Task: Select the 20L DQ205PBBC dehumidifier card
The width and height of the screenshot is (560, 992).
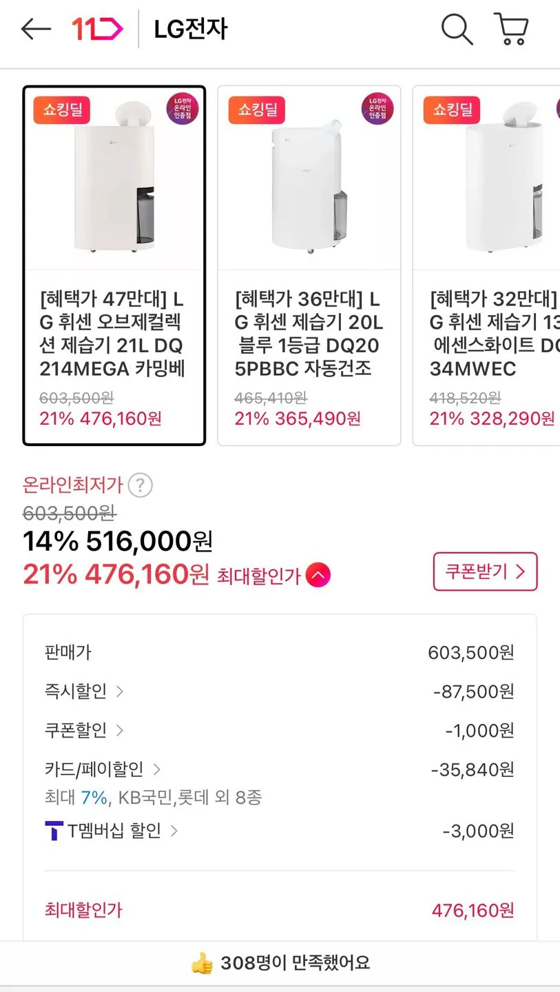Action: (x=309, y=265)
